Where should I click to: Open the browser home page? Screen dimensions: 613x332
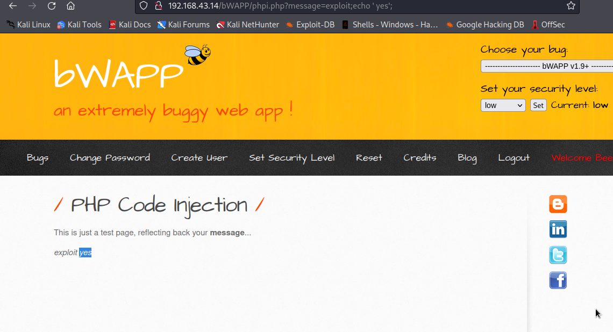70,6
